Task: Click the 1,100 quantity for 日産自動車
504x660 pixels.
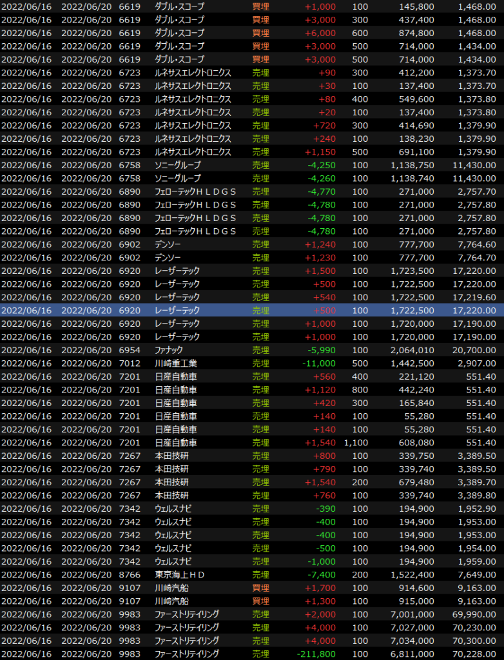Action: tap(356, 443)
